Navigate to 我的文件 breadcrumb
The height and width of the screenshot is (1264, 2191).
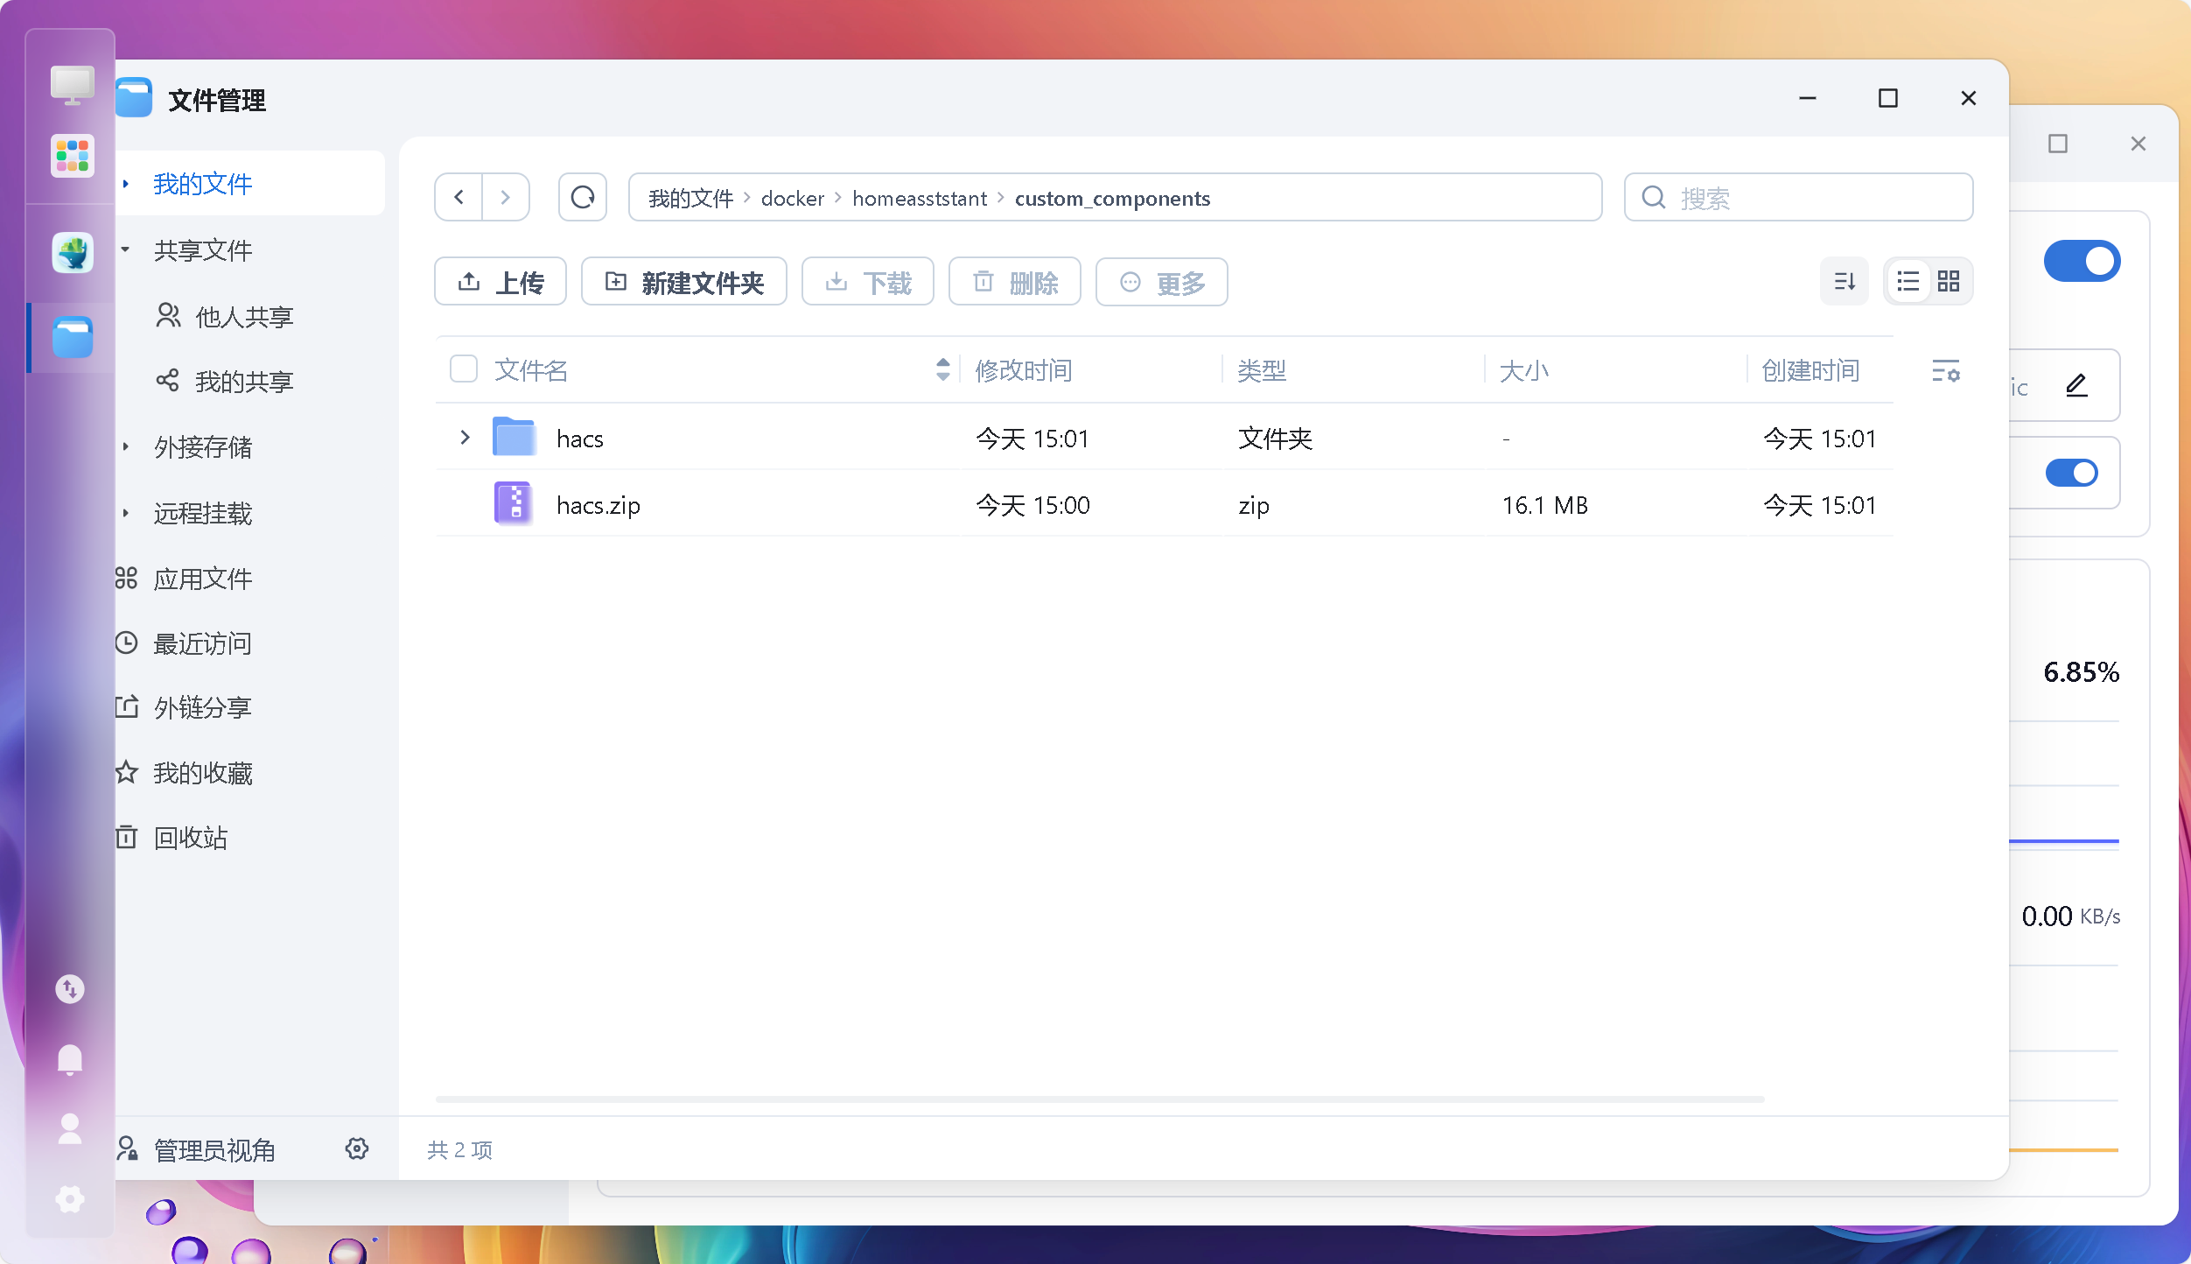[690, 198]
